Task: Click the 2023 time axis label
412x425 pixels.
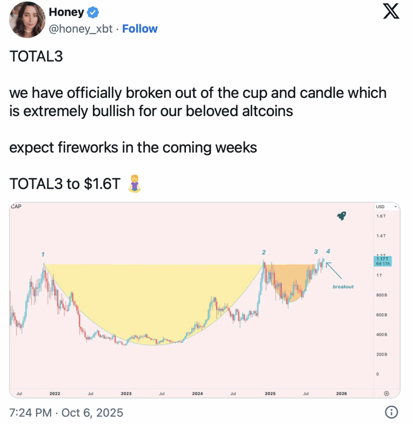Action: (x=126, y=393)
